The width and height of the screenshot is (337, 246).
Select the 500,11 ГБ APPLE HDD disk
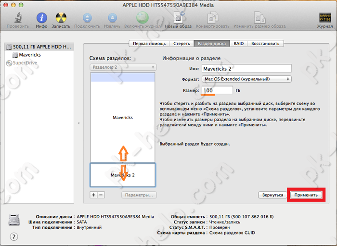coord(39,47)
